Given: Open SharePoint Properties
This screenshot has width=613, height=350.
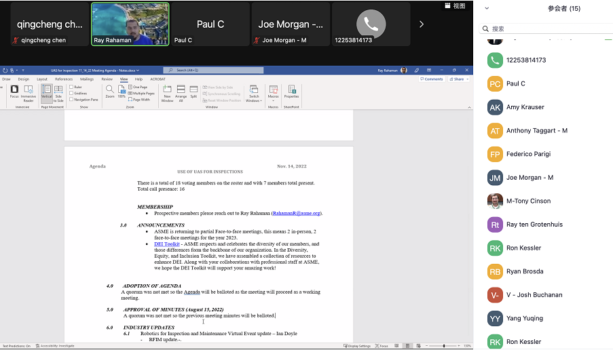Looking at the screenshot, I should tap(291, 92).
